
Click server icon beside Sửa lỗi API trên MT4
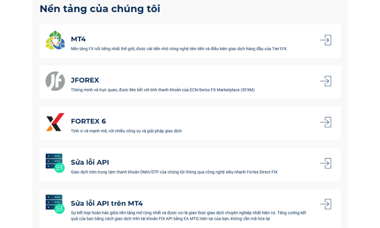(x=55, y=204)
